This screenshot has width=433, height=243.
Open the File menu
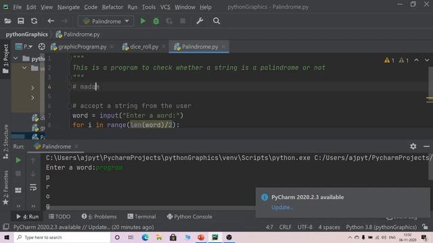(17, 7)
